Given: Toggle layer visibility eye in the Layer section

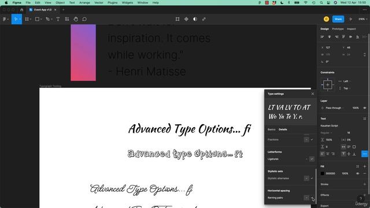Looking at the screenshot, I should coord(365,108).
